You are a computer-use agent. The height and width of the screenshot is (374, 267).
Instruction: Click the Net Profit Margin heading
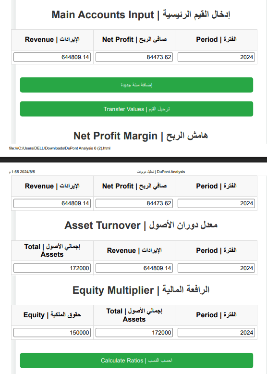tap(141, 136)
